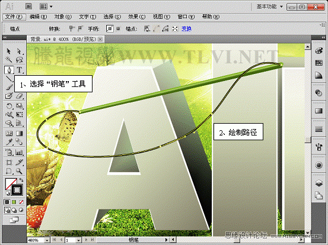Select the Scale tool
328x245 pixels.
coord(19,106)
